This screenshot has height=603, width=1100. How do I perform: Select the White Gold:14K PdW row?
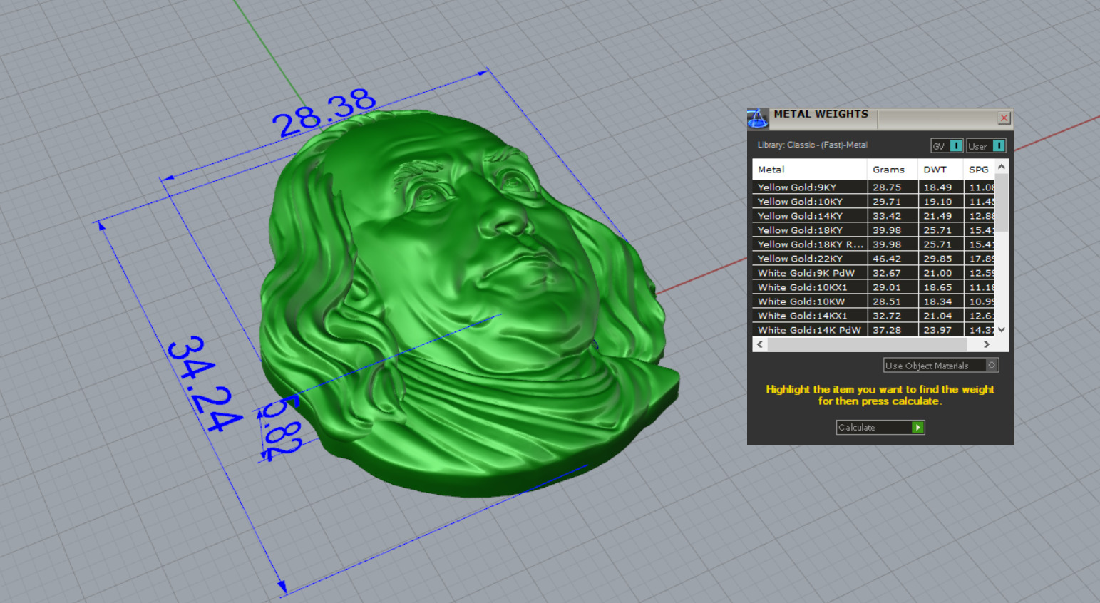point(873,330)
